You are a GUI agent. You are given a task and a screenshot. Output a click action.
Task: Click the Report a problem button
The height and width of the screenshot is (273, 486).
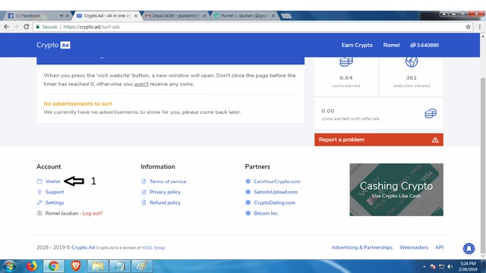click(379, 140)
